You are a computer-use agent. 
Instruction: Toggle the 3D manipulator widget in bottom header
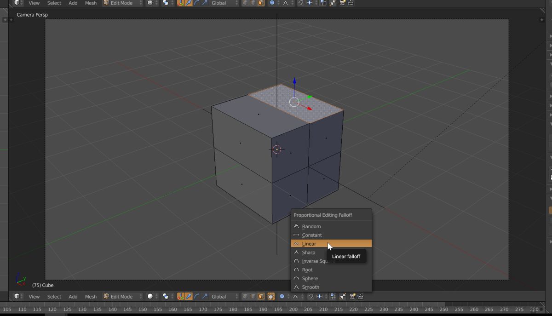[x=180, y=297]
